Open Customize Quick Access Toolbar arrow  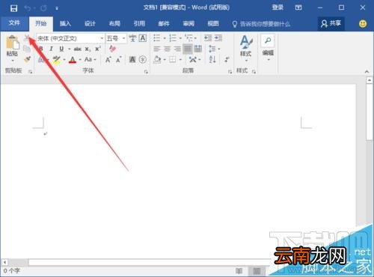tap(57, 8)
